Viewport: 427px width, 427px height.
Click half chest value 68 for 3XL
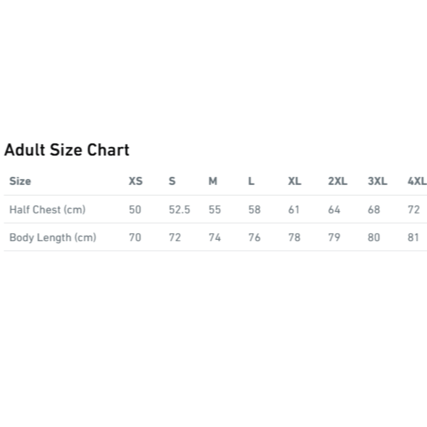(x=374, y=209)
